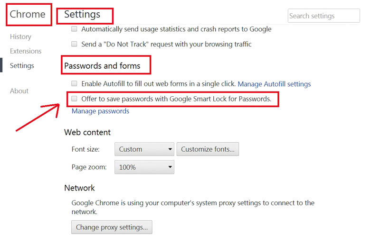Open the History page from sidebar
Screen dimensions: 380x237
tap(20, 36)
